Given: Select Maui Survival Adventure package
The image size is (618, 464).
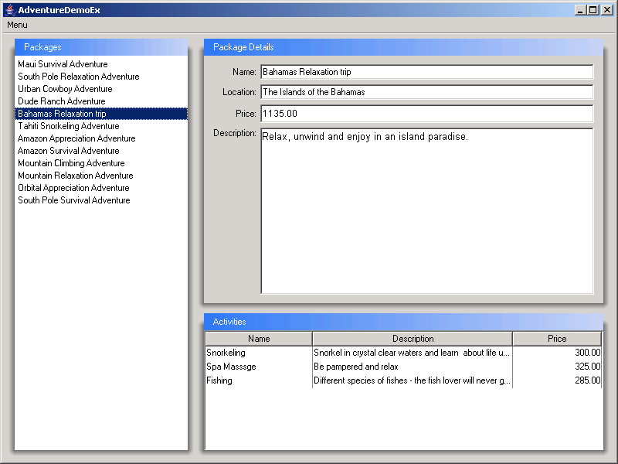Looking at the screenshot, I should click(101, 64).
